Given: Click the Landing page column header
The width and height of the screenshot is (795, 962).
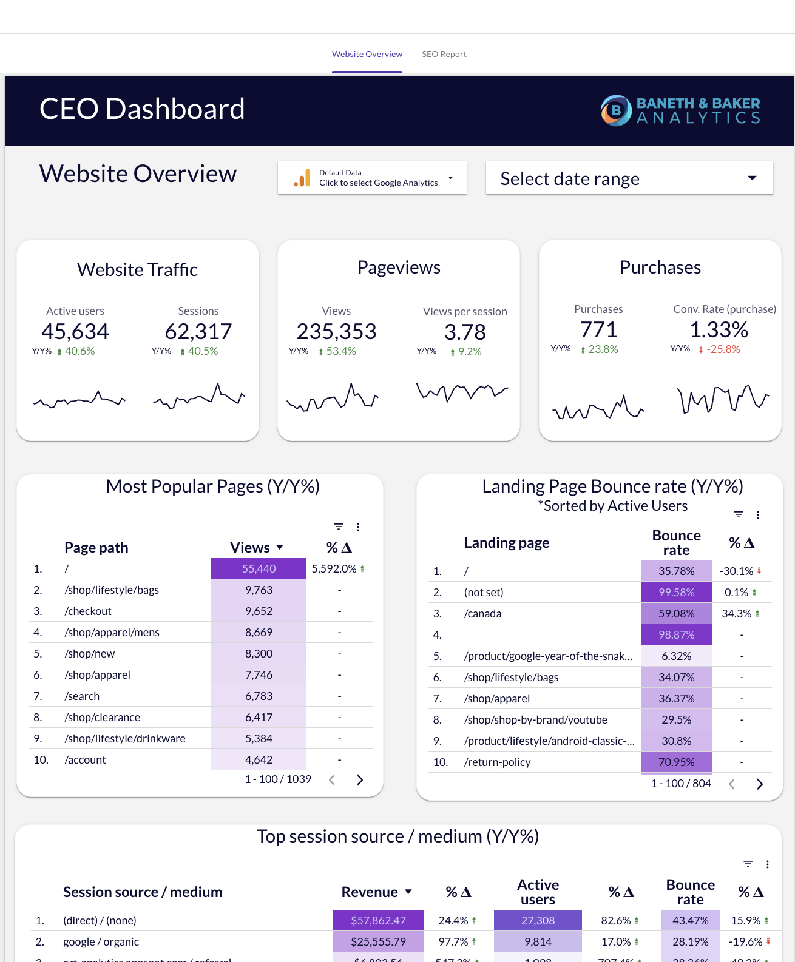Looking at the screenshot, I should [x=507, y=542].
